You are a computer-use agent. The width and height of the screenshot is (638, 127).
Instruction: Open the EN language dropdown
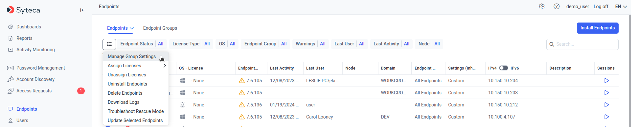pyautogui.click(x=621, y=7)
